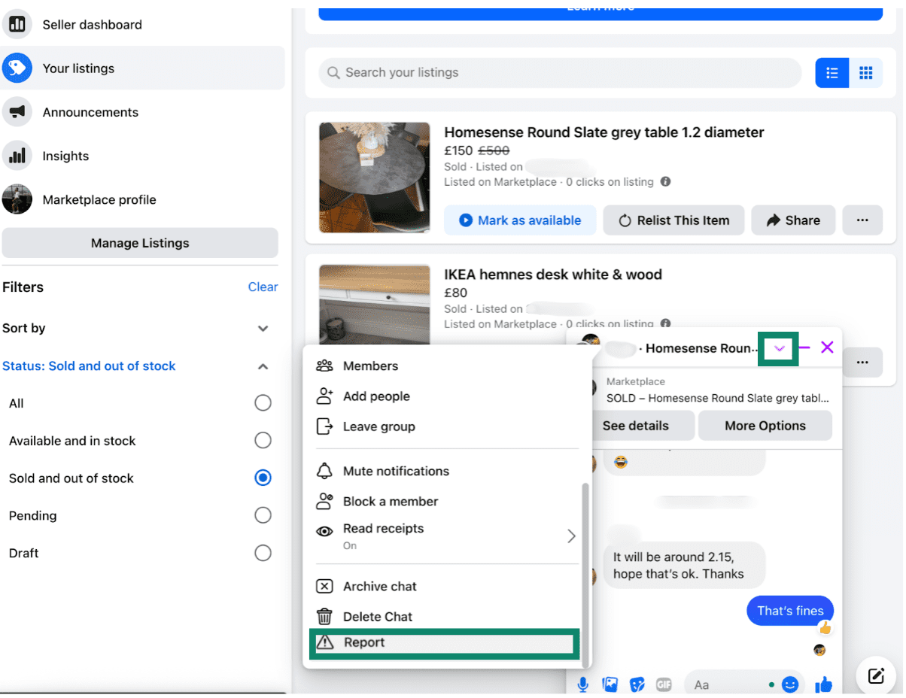Expand Read receipts settings
906x698 pixels.
pos(570,536)
